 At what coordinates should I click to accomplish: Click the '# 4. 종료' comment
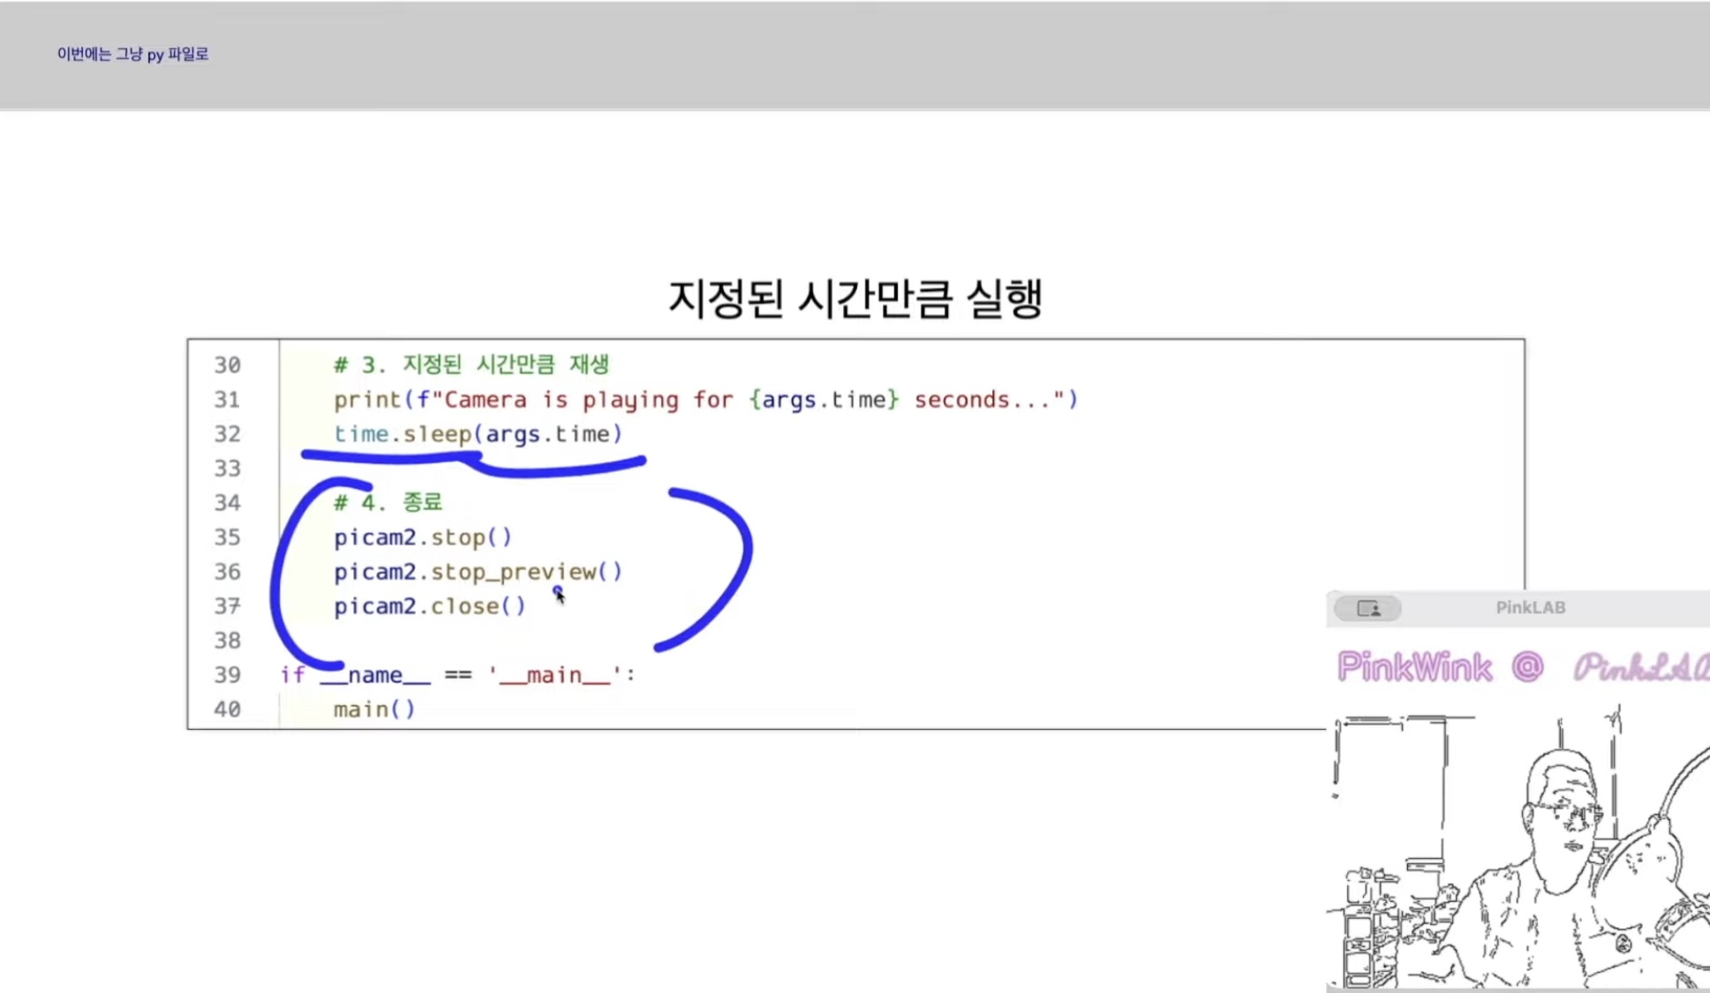tap(388, 502)
